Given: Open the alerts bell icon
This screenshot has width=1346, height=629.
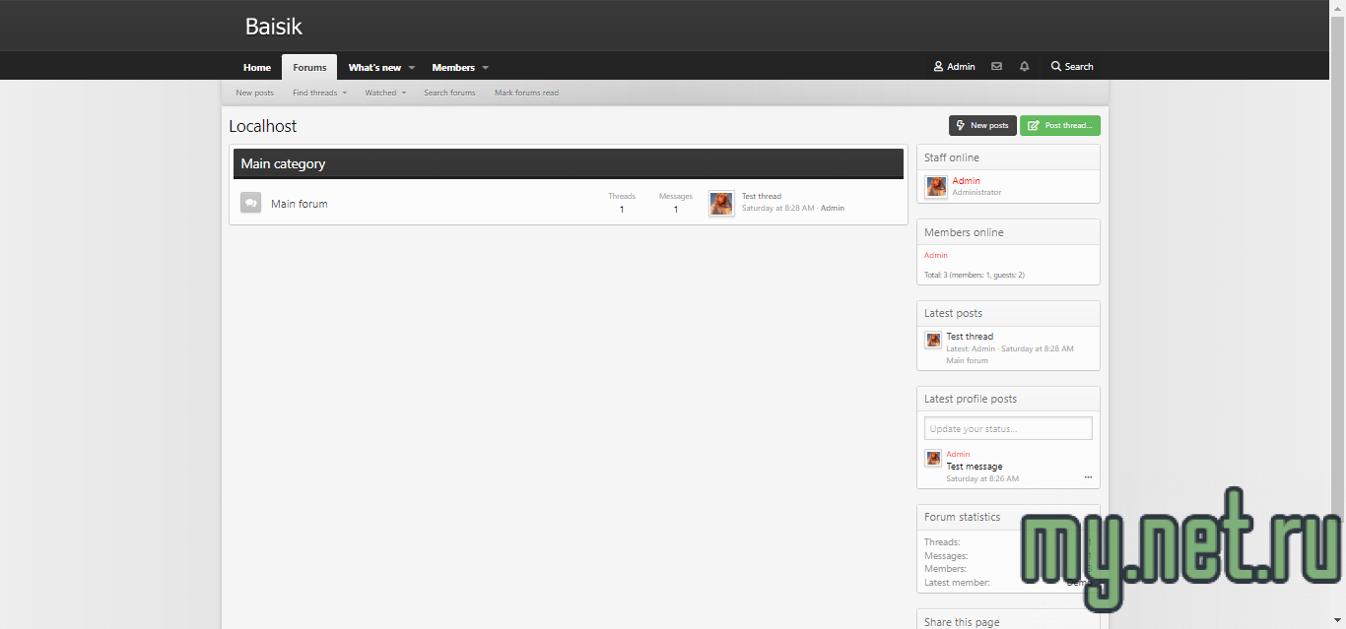Looking at the screenshot, I should (x=1024, y=67).
